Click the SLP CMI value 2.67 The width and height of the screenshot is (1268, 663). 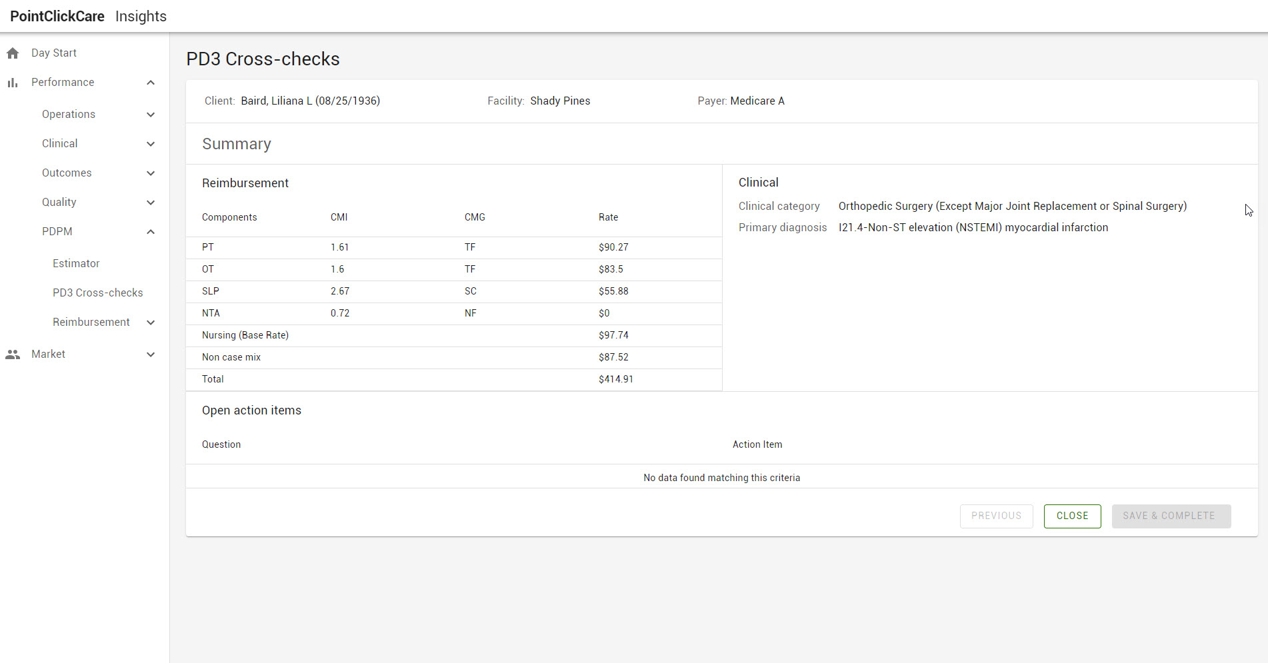coord(340,291)
